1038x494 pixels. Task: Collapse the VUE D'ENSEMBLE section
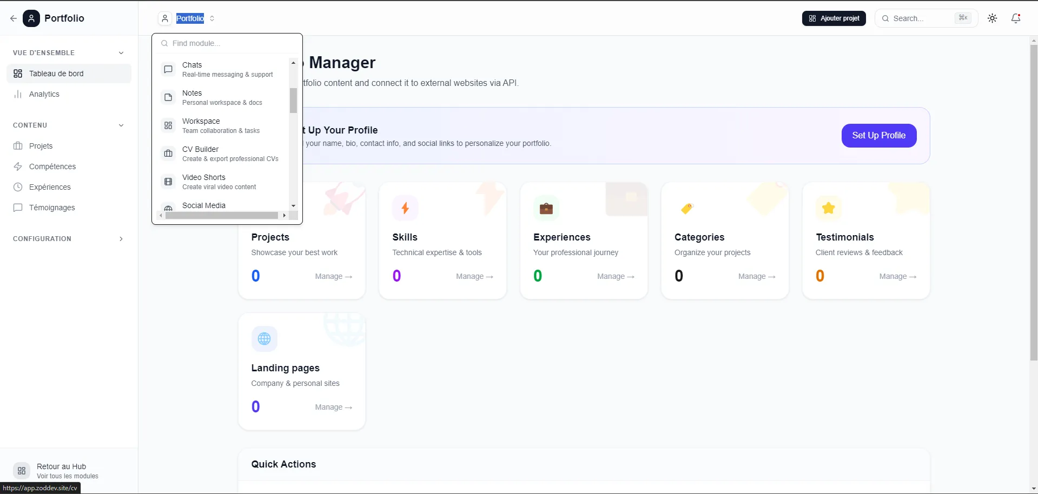click(x=121, y=52)
